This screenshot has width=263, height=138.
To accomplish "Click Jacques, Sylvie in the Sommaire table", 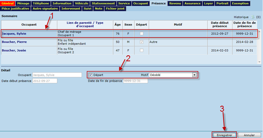I will (x=14, y=34).
